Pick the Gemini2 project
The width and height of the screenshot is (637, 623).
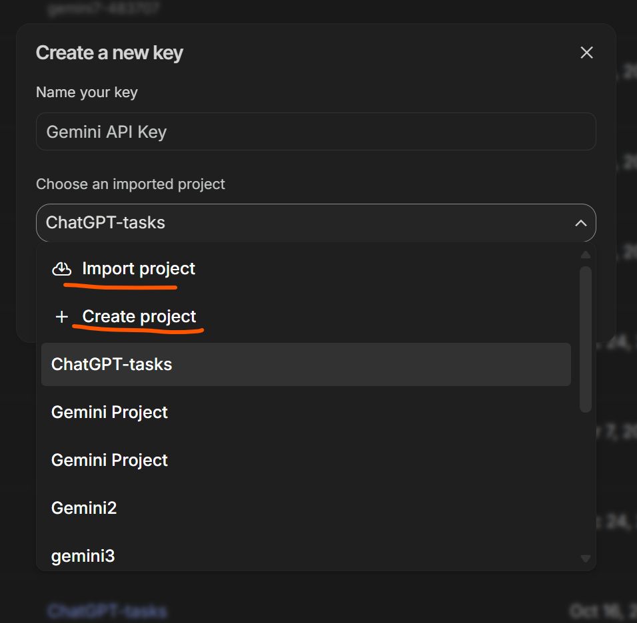coord(84,508)
